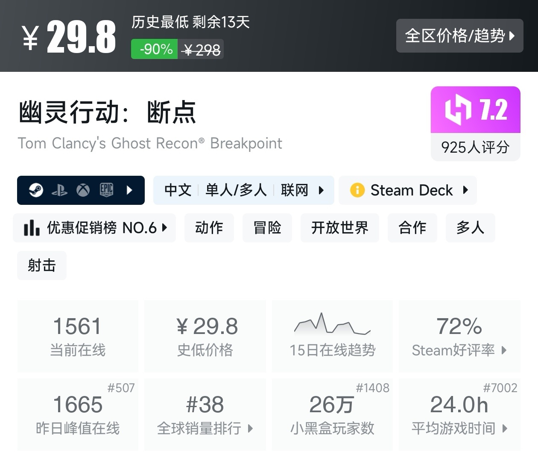This screenshot has height=455, width=538.
Task: Open the 优惠促销榜 NO.6 ranking
Action: point(94,228)
